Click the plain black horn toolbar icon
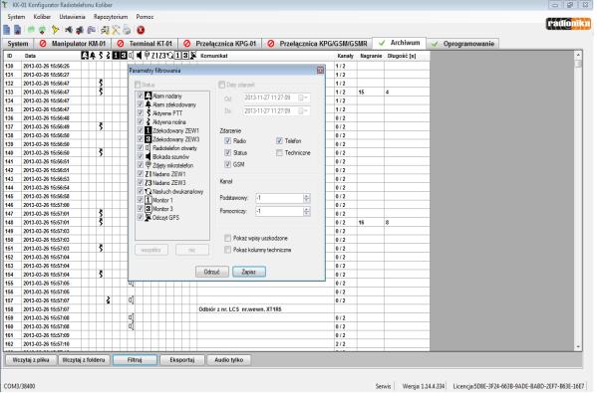Viewport: 597px width, 393px height. (x=69, y=30)
